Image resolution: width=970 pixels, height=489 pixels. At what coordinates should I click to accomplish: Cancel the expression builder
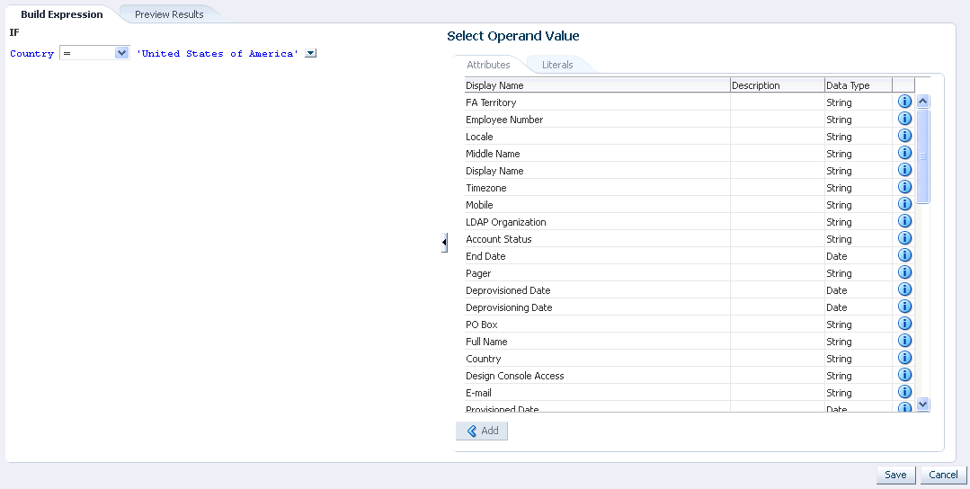pos(943,474)
